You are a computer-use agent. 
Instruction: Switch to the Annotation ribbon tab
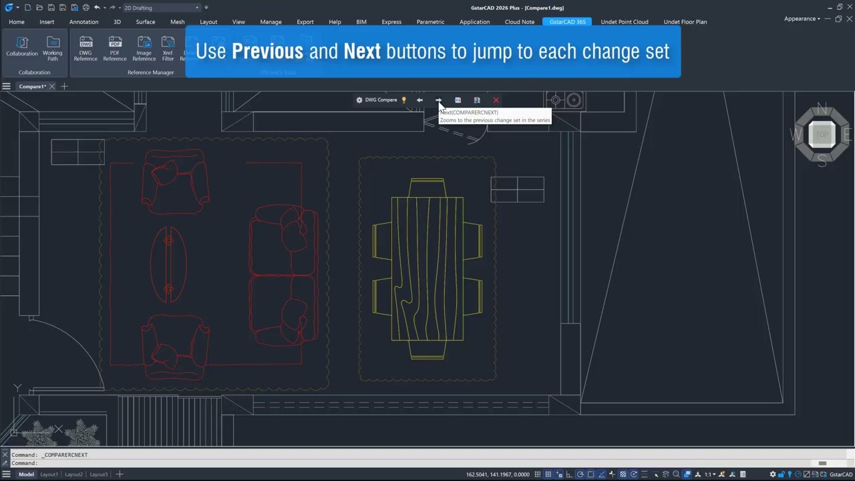click(x=83, y=22)
